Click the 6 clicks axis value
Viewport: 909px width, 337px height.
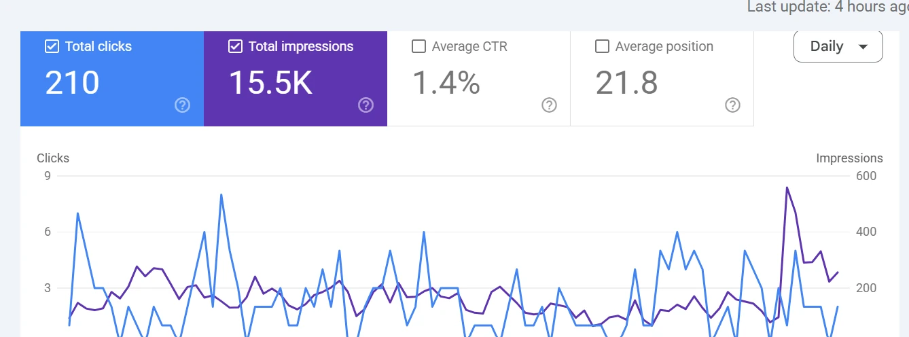pos(47,232)
